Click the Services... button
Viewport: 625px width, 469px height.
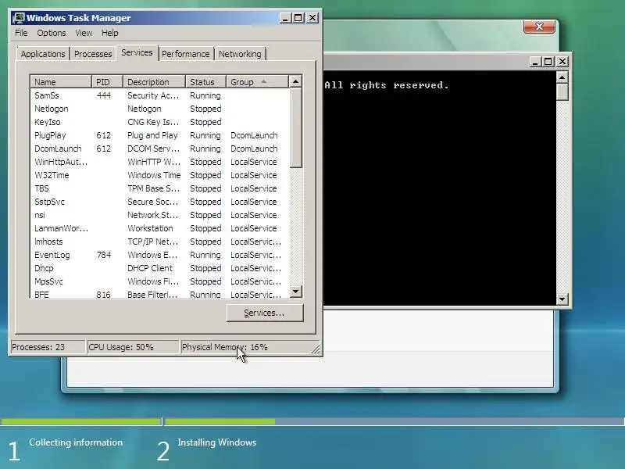[265, 313]
